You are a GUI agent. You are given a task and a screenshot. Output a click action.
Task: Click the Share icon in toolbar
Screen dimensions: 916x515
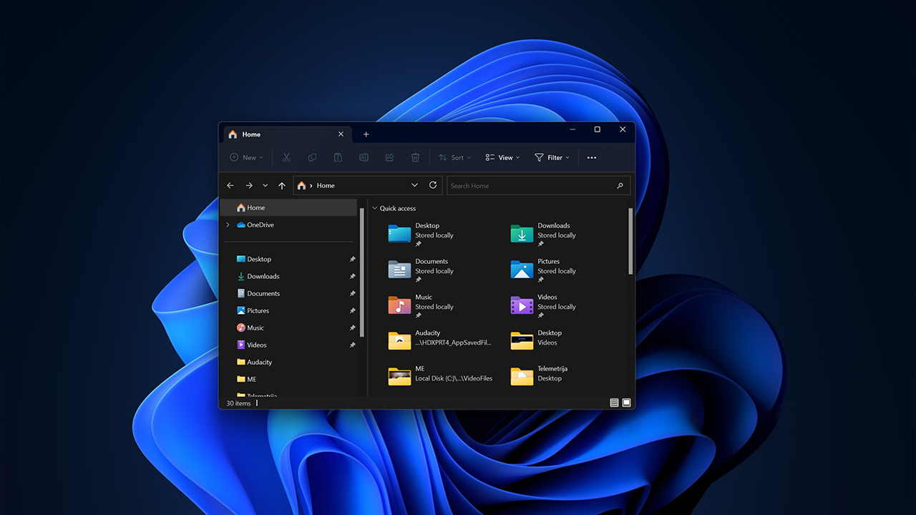[x=389, y=157]
